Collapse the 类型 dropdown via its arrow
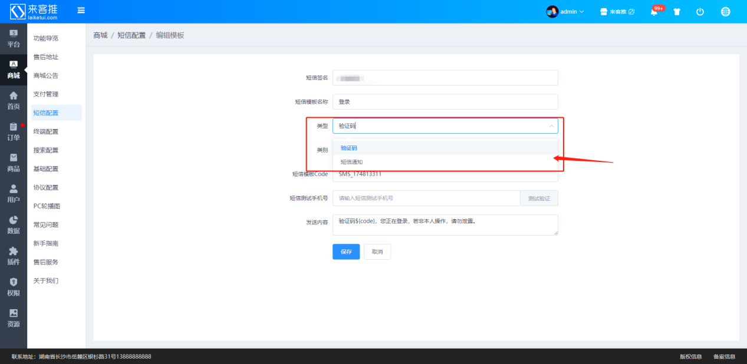Image resolution: width=747 pixels, height=364 pixels. pyautogui.click(x=551, y=126)
